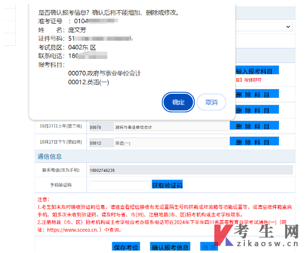Focus the 手机验证码 input field
Screen dimensions: 306x253
coord(120,185)
